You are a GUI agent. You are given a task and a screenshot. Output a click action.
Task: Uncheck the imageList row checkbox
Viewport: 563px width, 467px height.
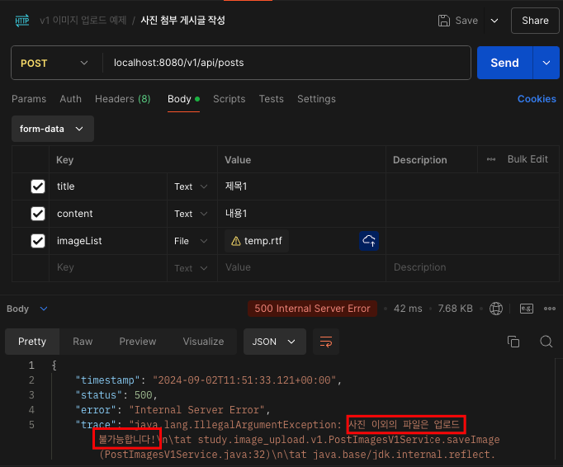[38, 241]
